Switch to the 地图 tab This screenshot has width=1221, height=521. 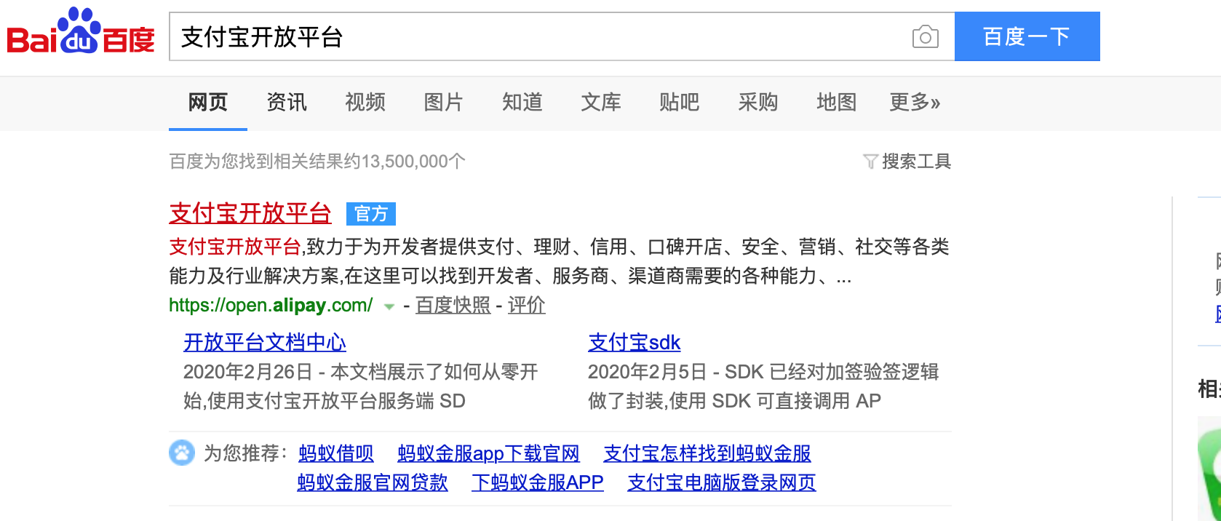(x=837, y=103)
